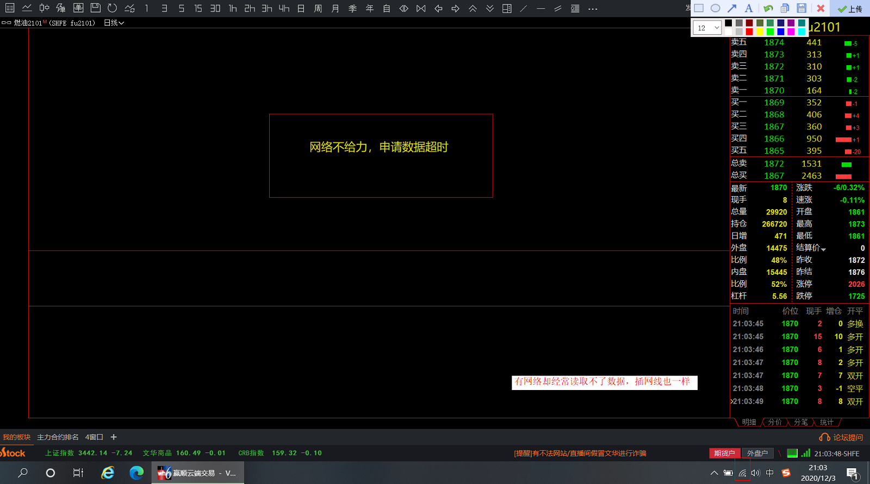Open the 主力合约排名 tab
The height and width of the screenshot is (484, 870).
[58, 437]
